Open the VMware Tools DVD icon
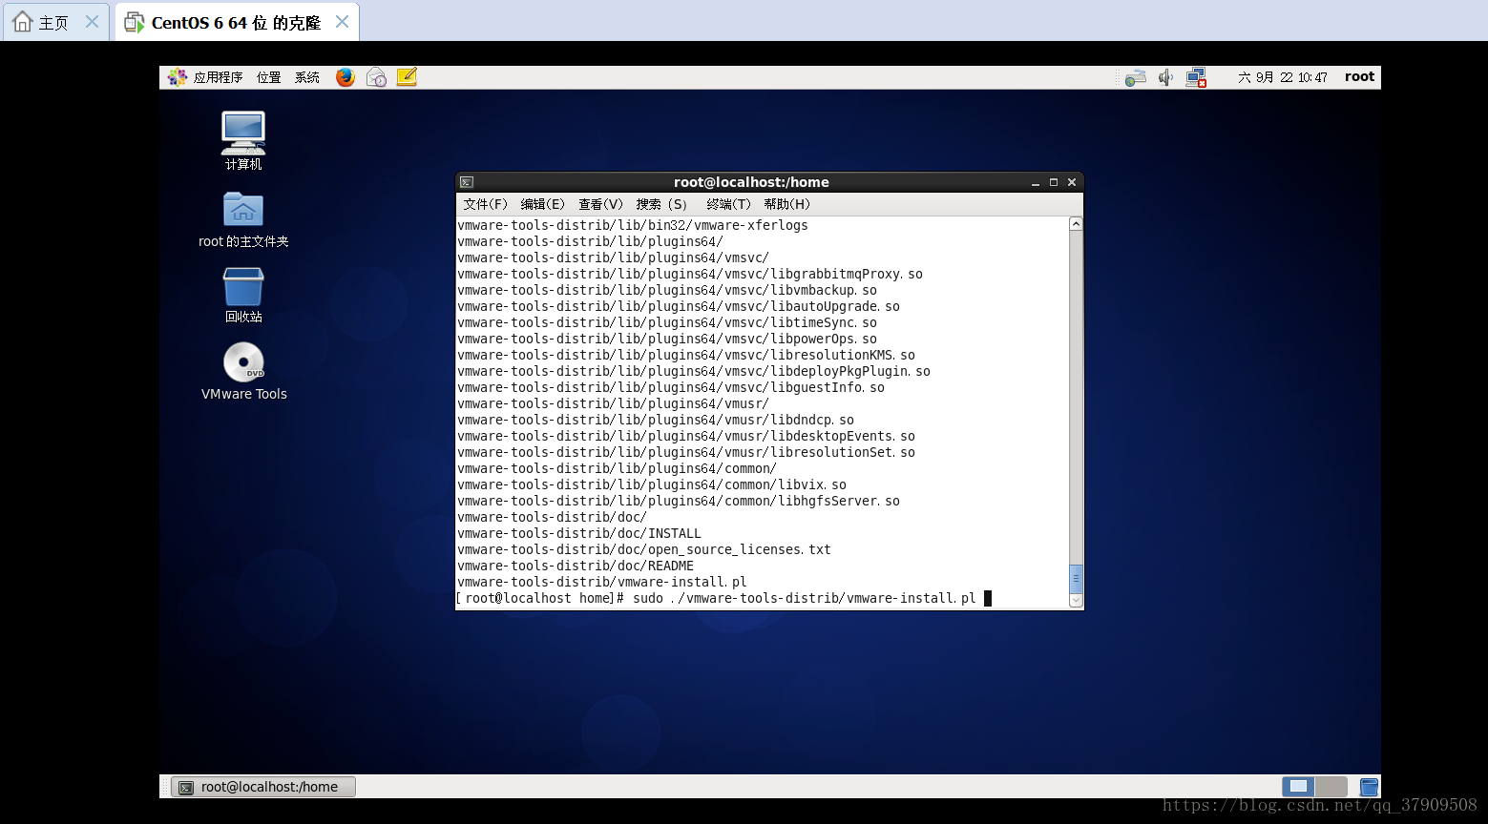The height and width of the screenshot is (824, 1488). tap(243, 371)
